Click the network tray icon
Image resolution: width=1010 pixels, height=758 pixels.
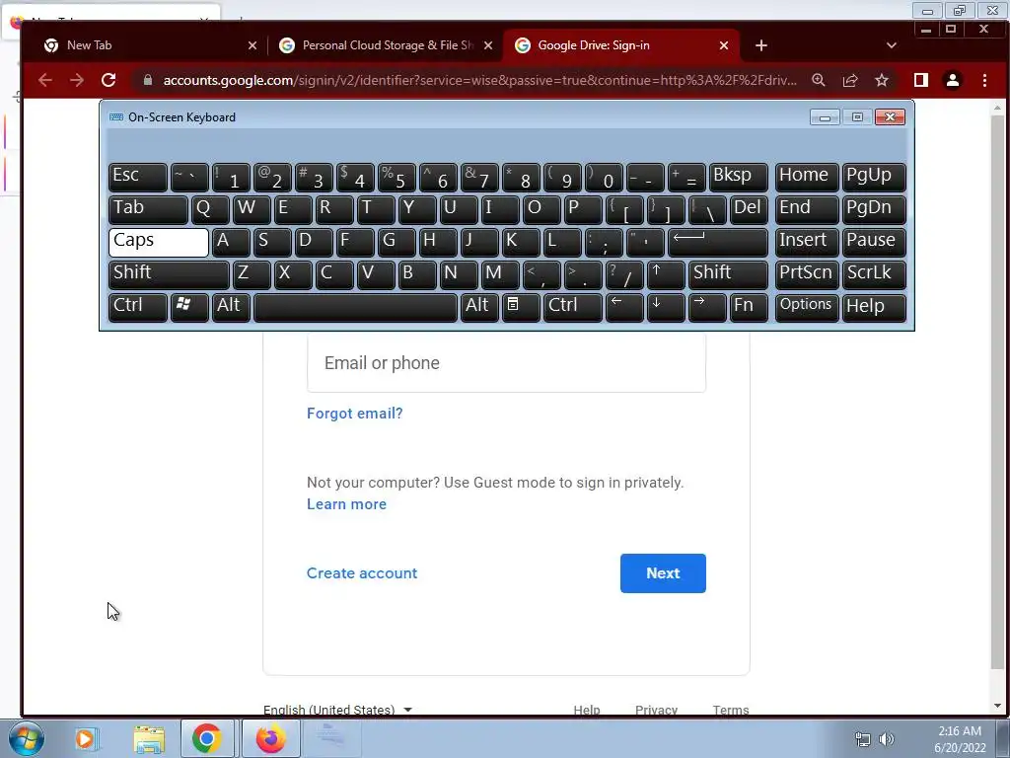(x=862, y=739)
